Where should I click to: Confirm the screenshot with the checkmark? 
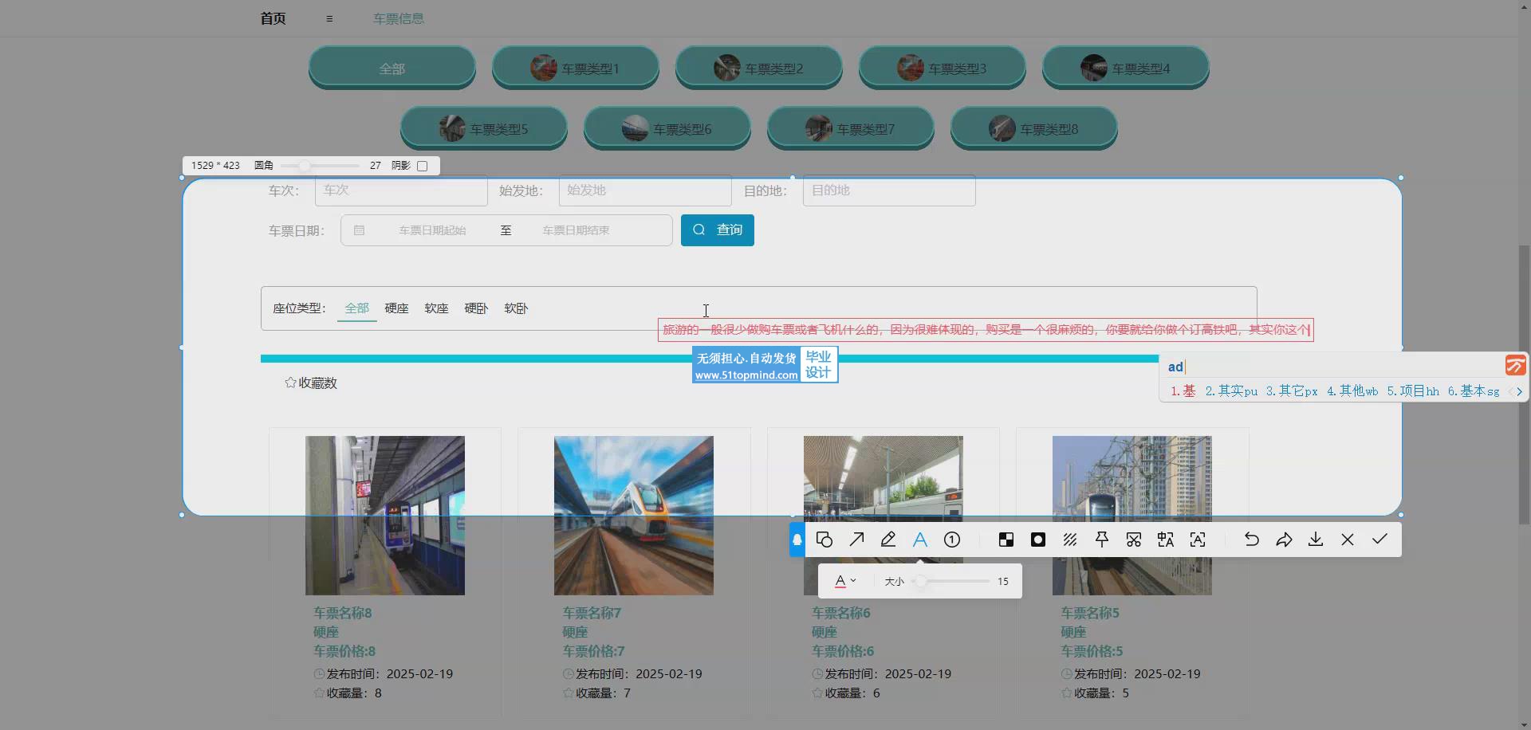coord(1379,540)
